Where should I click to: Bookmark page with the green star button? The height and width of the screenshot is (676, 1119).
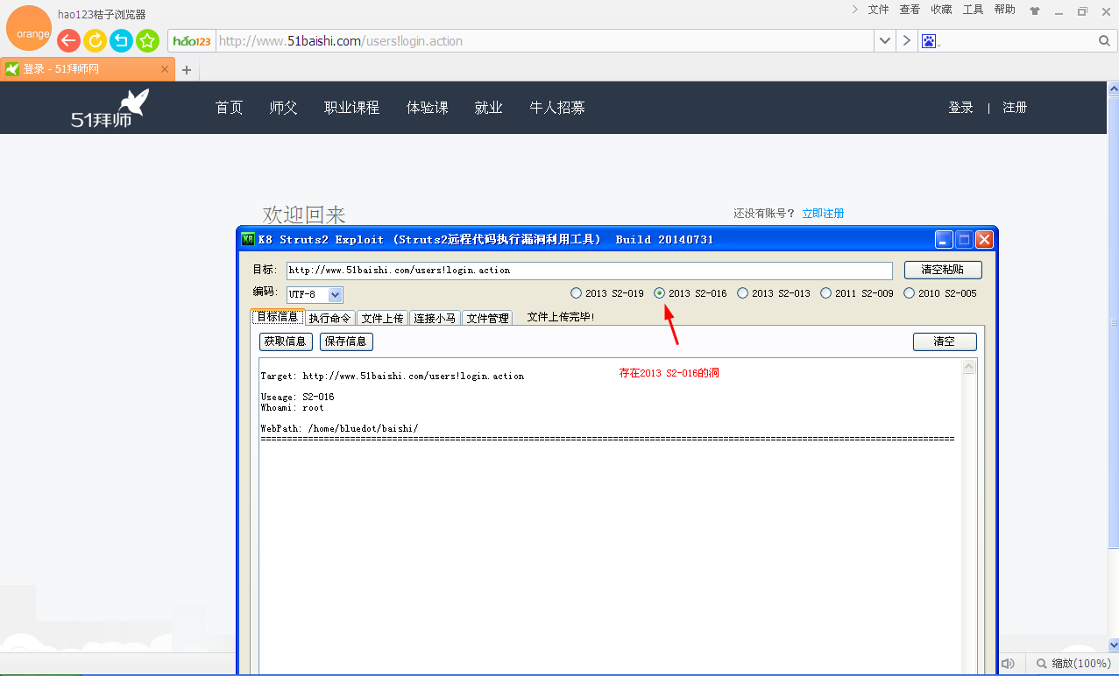147,40
